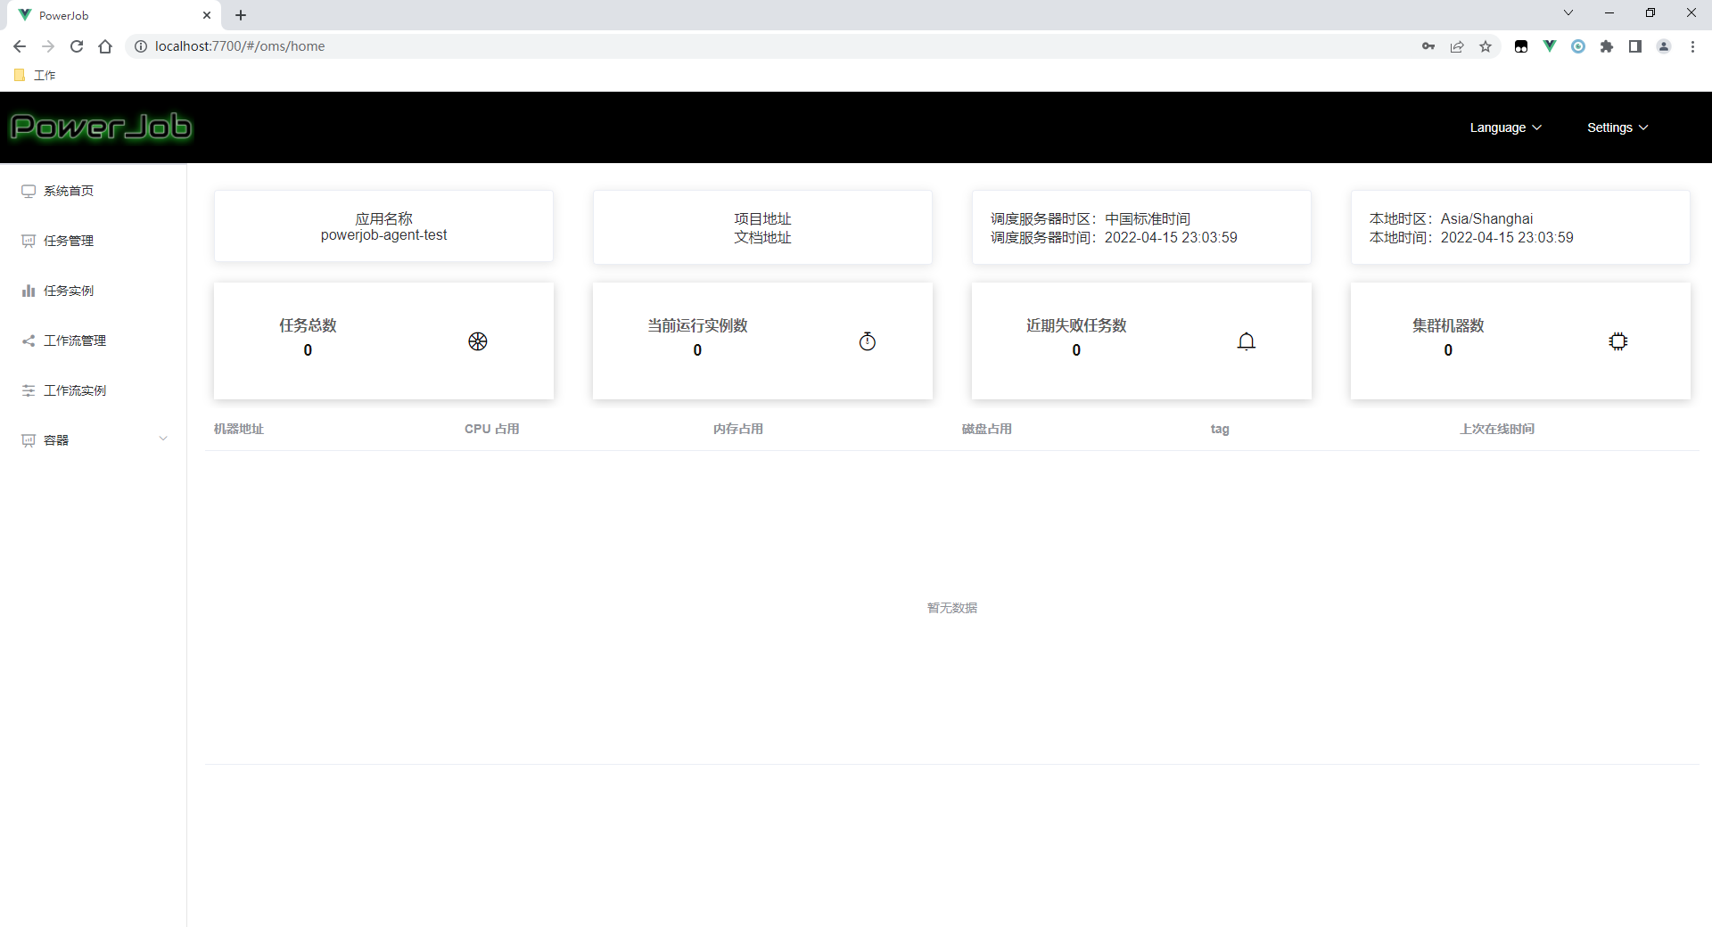The height and width of the screenshot is (927, 1712).
Task: Click the CPU chip icon on 集群机器数 card
Action: 1617,340
